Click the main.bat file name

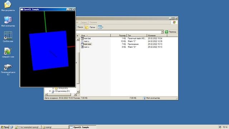[87, 38]
